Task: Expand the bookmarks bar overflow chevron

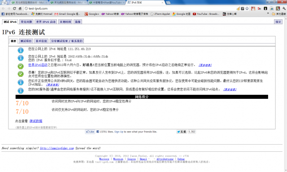Action: pyautogui.click(x=268, y=14)
